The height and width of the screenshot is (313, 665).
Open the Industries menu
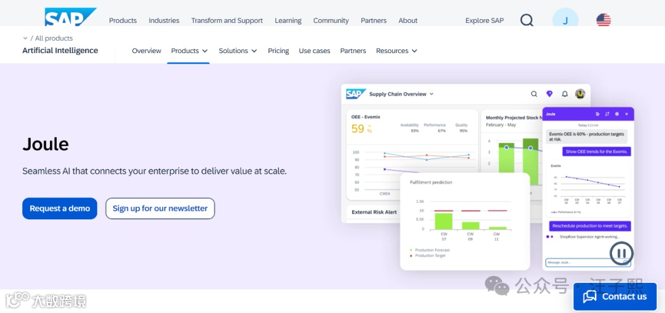pyautogui.click(x=164, y=20)
